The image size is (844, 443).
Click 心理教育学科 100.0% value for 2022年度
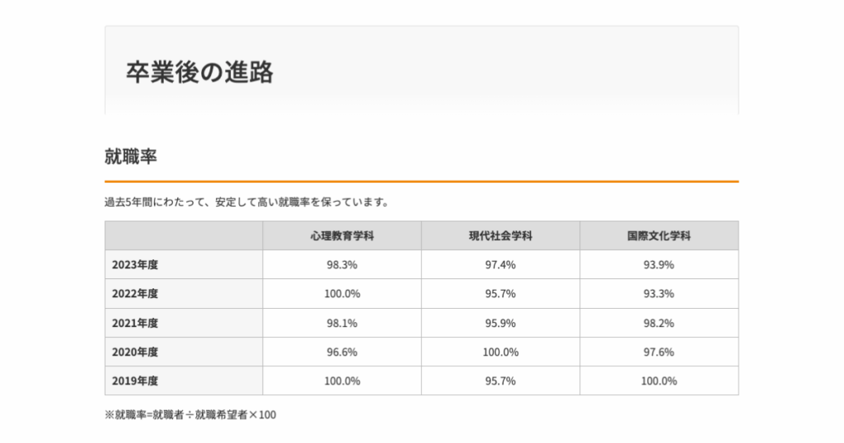point(342,294)
